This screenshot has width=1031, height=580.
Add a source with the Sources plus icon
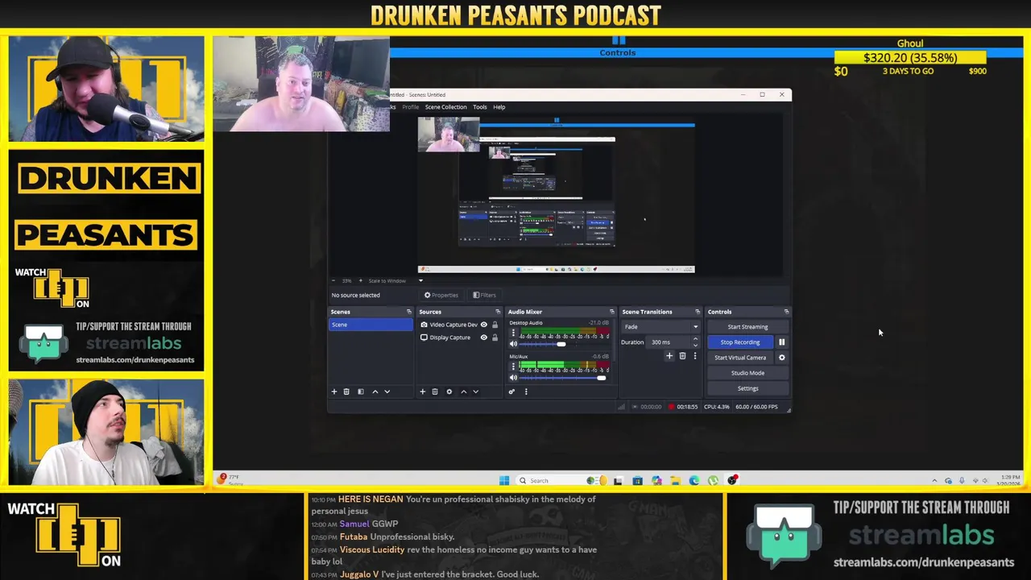point(422,391)
